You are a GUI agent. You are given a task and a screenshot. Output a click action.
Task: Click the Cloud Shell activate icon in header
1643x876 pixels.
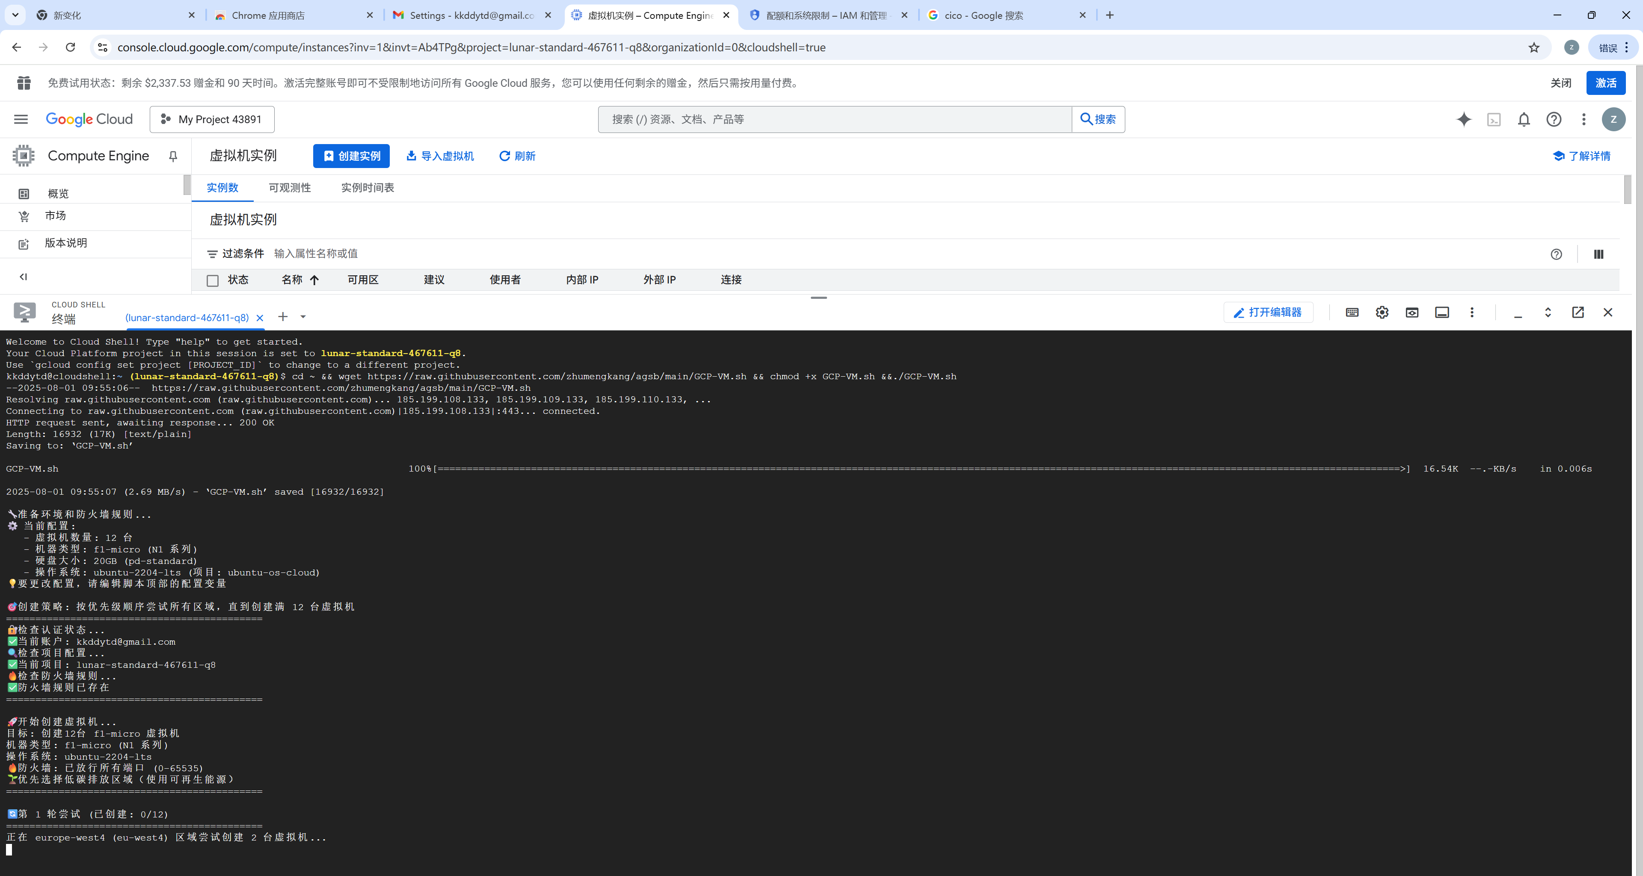(x=1494, y=119)
